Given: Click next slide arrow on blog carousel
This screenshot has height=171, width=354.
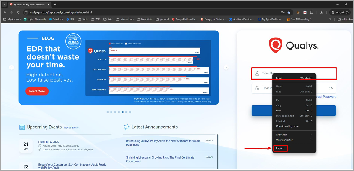Looking at the screenshot, I should click(226, 67).
